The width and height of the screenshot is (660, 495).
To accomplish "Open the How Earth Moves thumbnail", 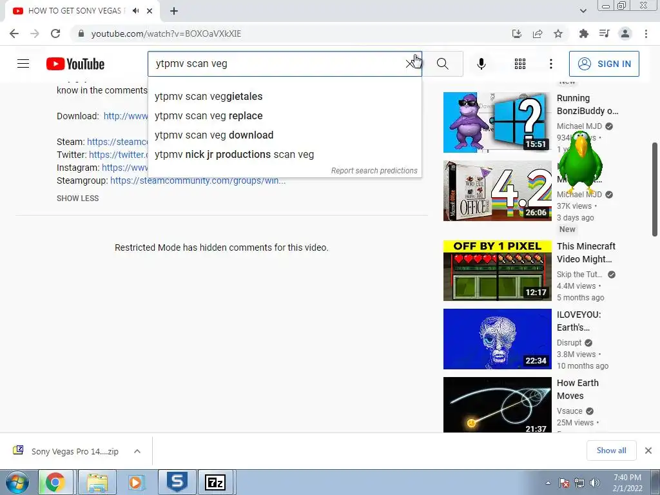I will click(x=497, y=405).
